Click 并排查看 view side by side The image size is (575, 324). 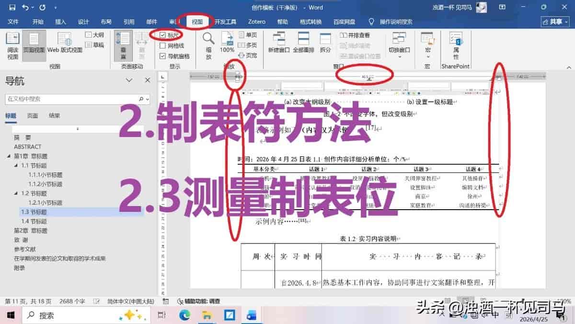tap(355, 35)
